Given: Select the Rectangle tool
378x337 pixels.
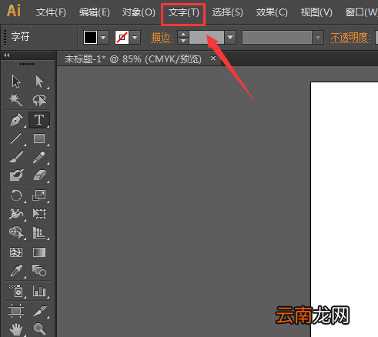Looking at the screenshot, I should (x=39, y=138).
